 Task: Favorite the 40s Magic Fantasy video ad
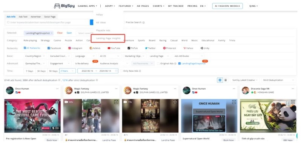116,102
